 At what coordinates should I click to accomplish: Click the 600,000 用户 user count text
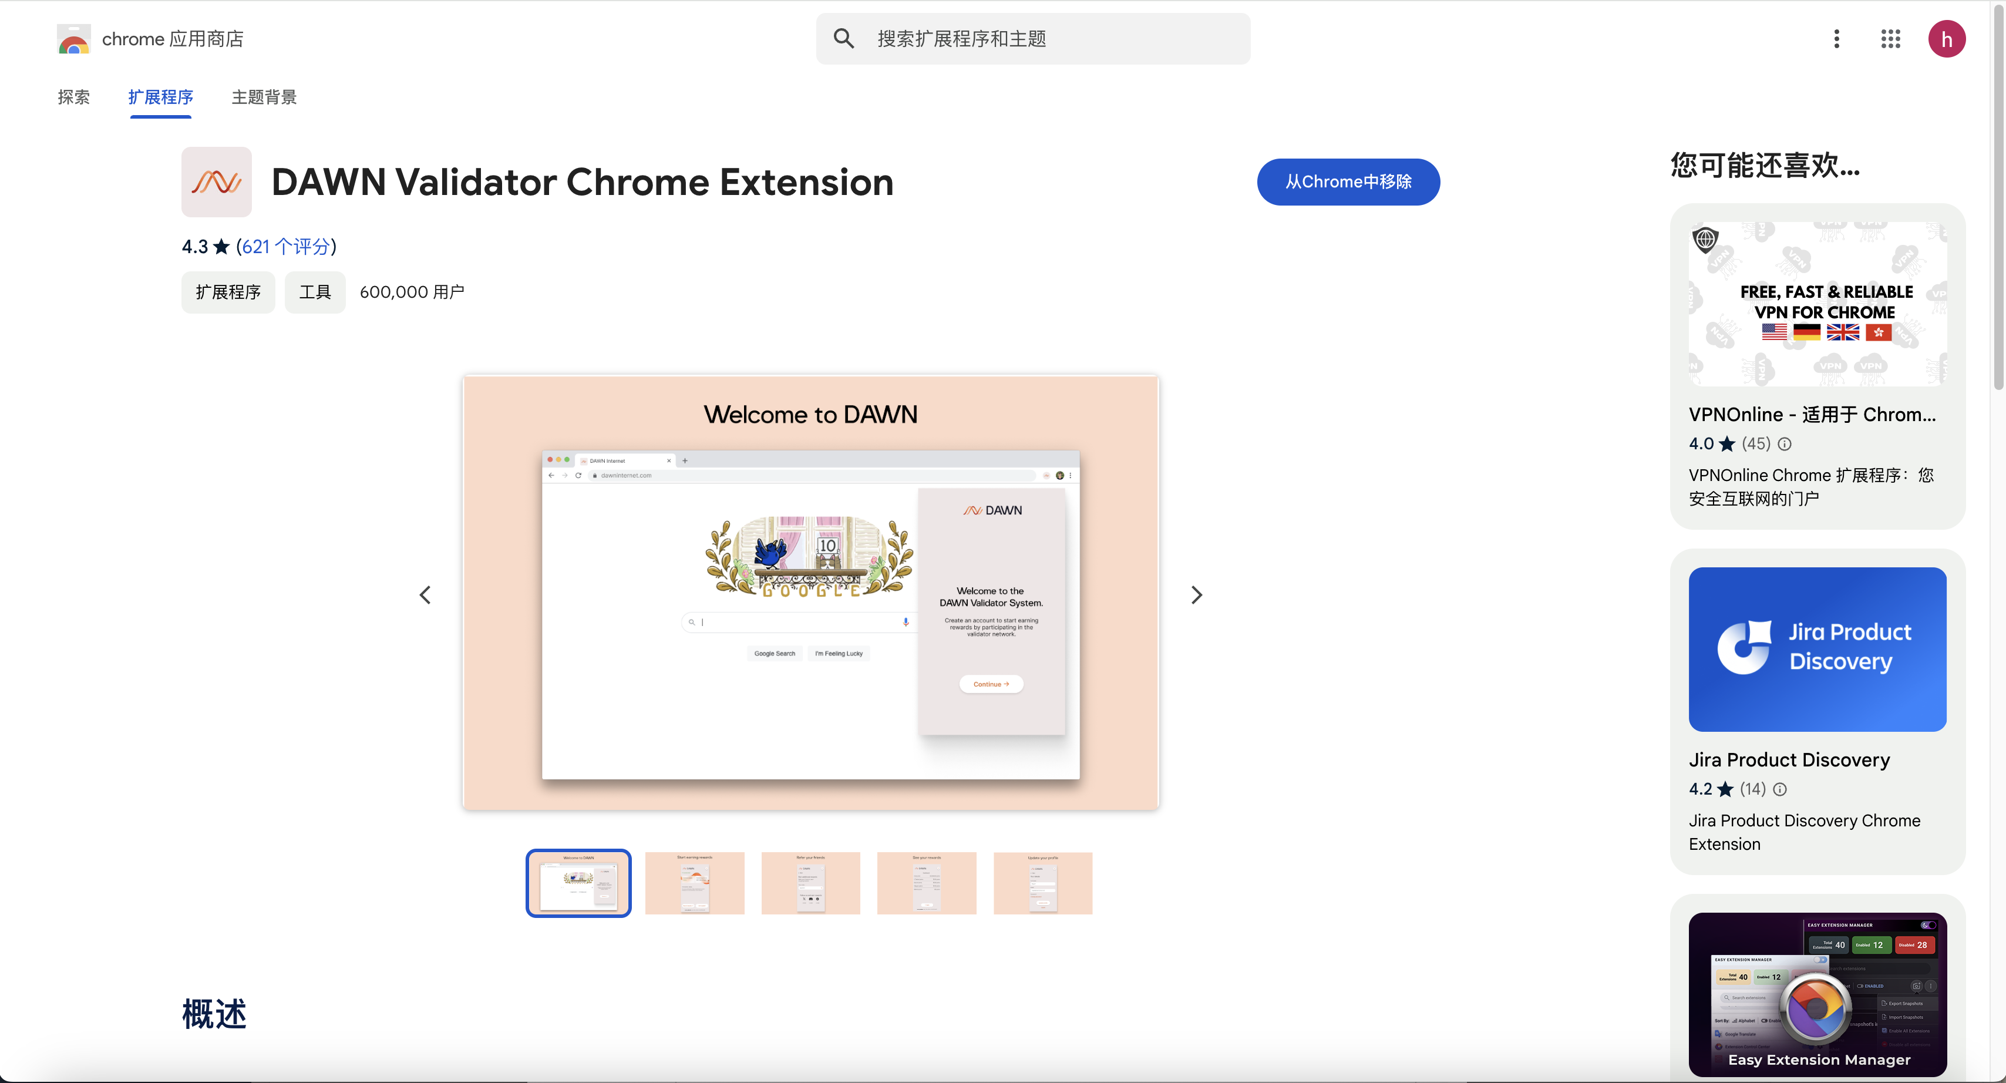point(412,292)
